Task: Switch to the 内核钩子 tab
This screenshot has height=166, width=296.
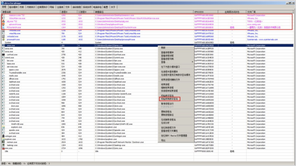Action: click(x=31, y=7)
